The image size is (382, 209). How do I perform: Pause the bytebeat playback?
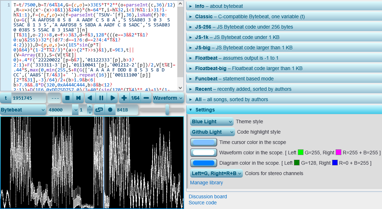tap(101, 98)
